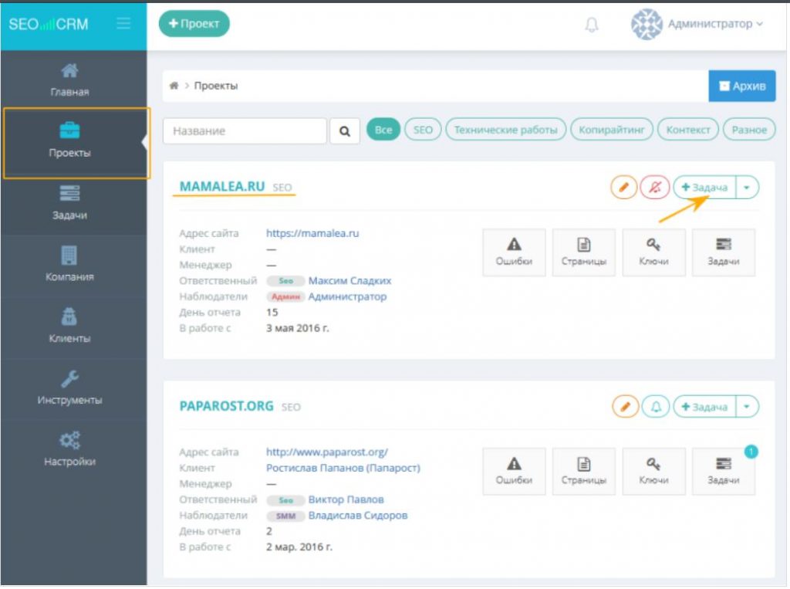Open Ошибки for PAPAROST.ORG
The width and height of the screenshot is (790, 589).
514,471
